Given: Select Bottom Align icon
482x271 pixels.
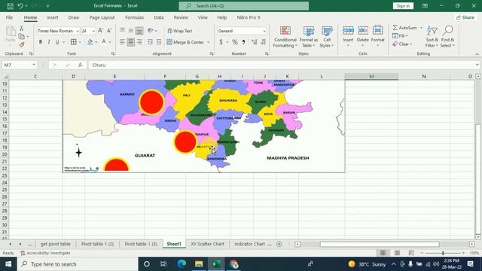Looking at the screenshot, I should click(139, 30).
